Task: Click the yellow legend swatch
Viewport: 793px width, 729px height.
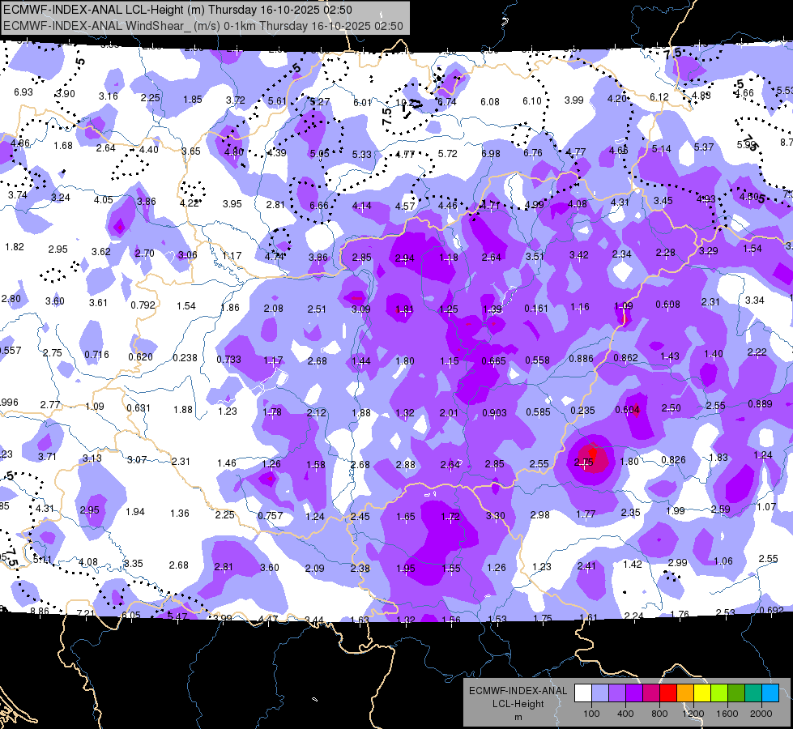Action: click(x=702, y=693)
